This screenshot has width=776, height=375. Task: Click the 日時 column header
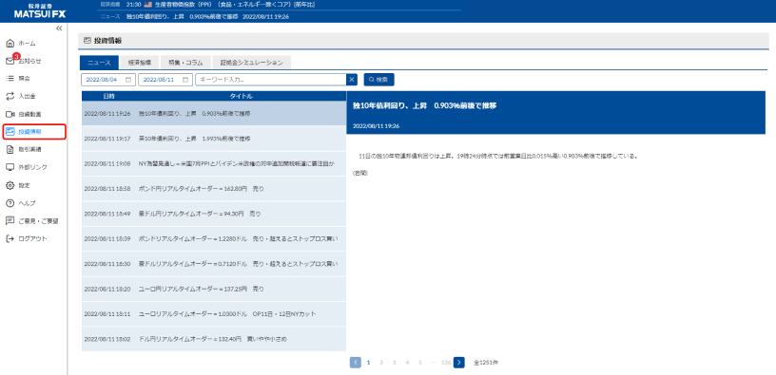point(108,96)
